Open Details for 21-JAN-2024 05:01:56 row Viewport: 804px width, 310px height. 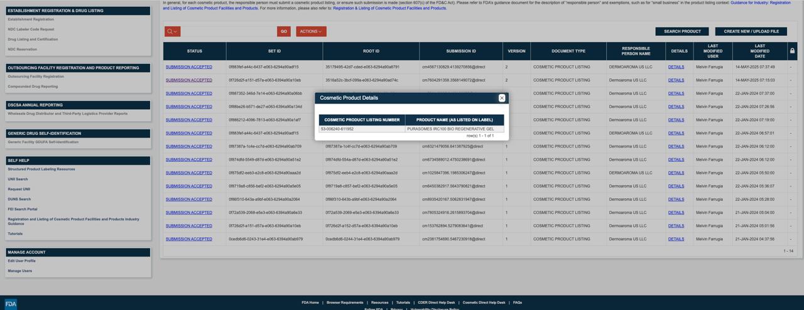676,226
